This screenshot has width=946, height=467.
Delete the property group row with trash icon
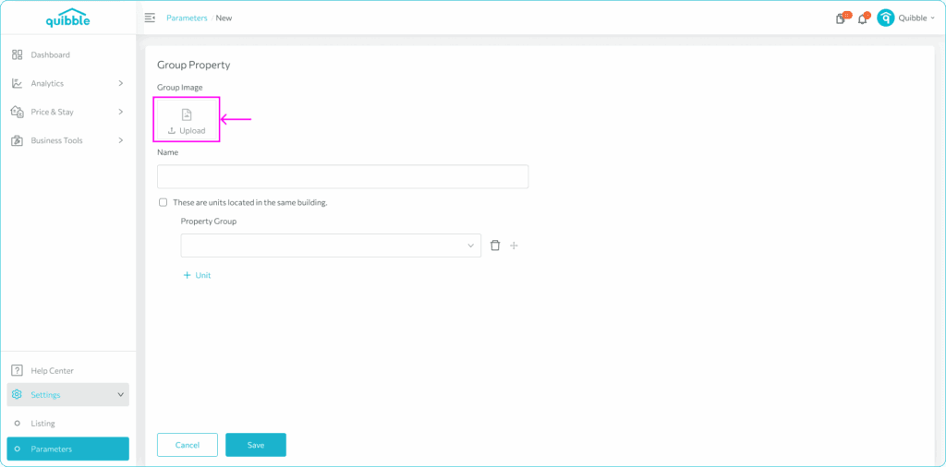[x=495, y=245]
